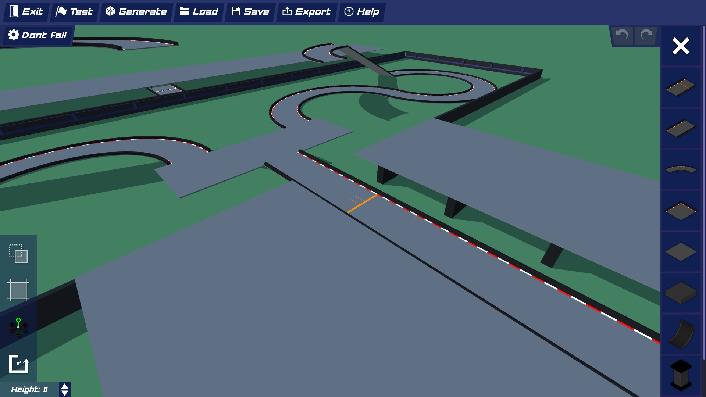Click the Redo arrow
This screenshot has width=706, height=397.
[x=646, y=36]
